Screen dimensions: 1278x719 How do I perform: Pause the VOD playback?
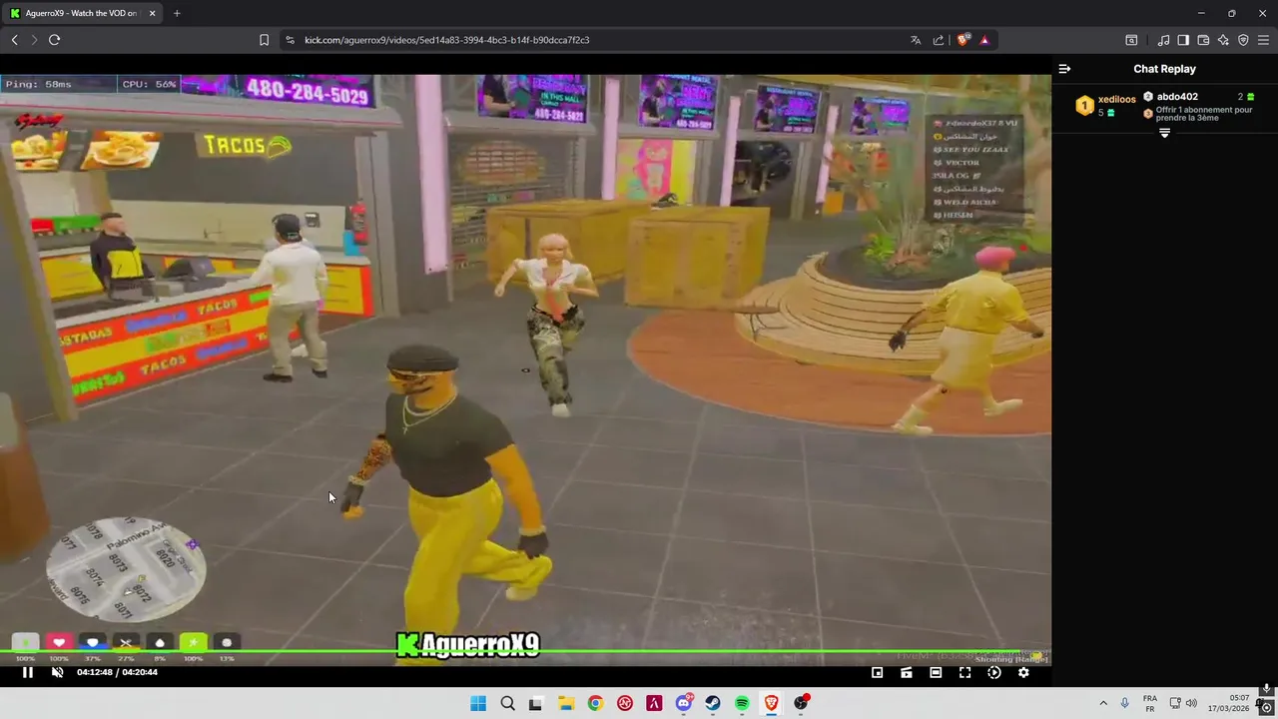tap(28, 672)
